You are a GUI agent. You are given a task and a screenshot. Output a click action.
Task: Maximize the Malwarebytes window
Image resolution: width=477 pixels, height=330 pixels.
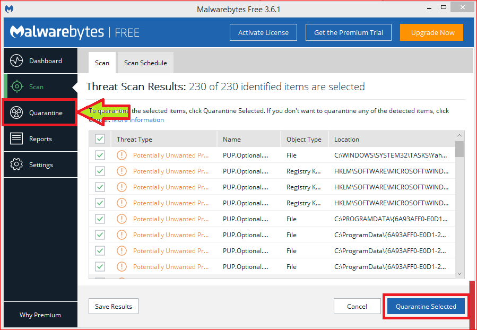[x=444, y=7]
